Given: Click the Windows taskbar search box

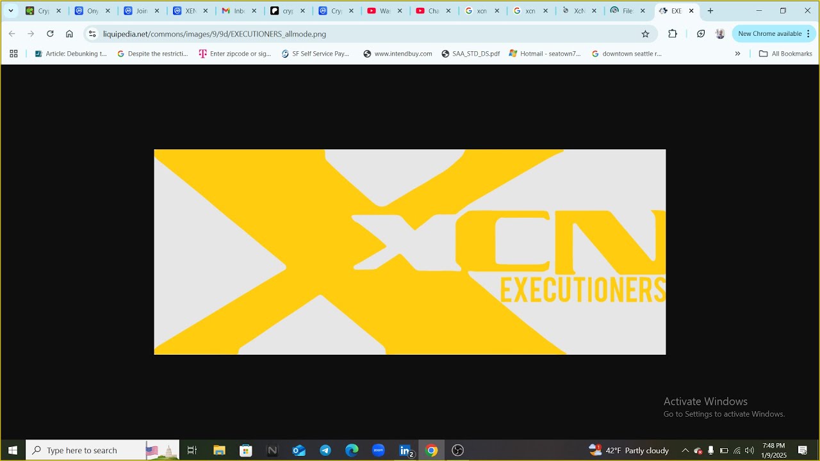Looking at the screenshot, I should pyautogui.click(x=102, y=450).
